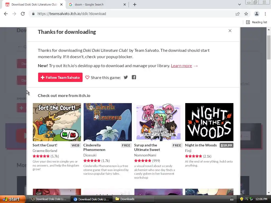Open author Dicesuki's page
The width and height of the screenshot is (271, 203).
pyautogui.click(x=90, y=155)
